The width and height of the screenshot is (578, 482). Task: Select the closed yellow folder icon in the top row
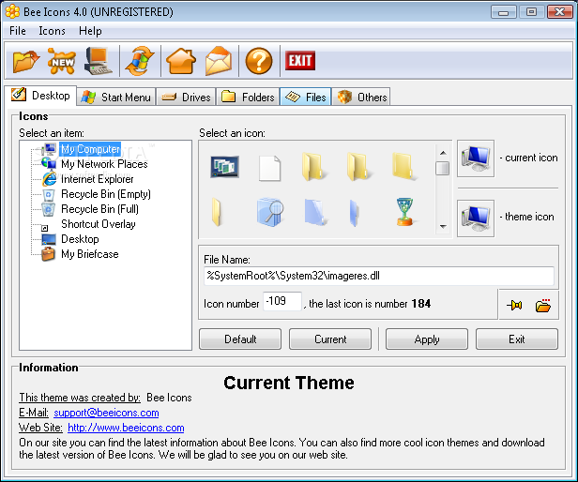(403, 167)
